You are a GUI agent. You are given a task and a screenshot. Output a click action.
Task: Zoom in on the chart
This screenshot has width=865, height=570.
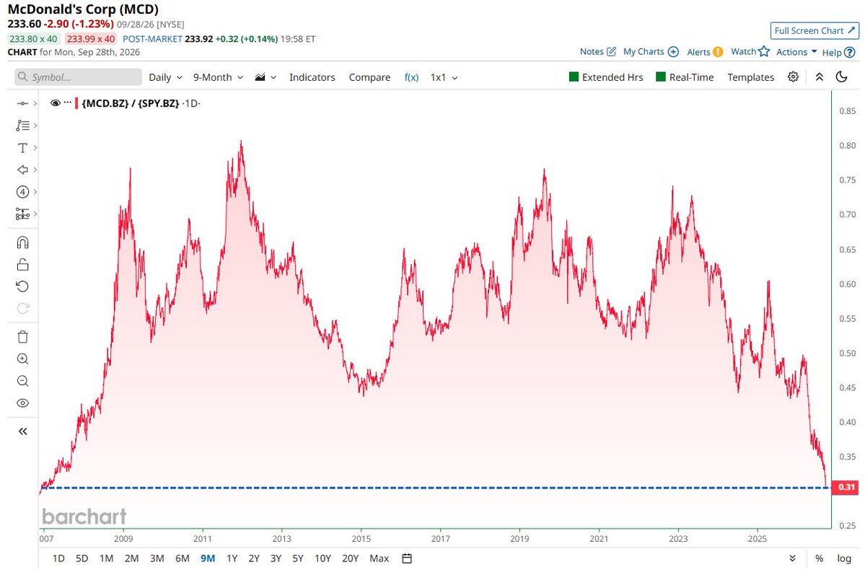coord(22,359)
